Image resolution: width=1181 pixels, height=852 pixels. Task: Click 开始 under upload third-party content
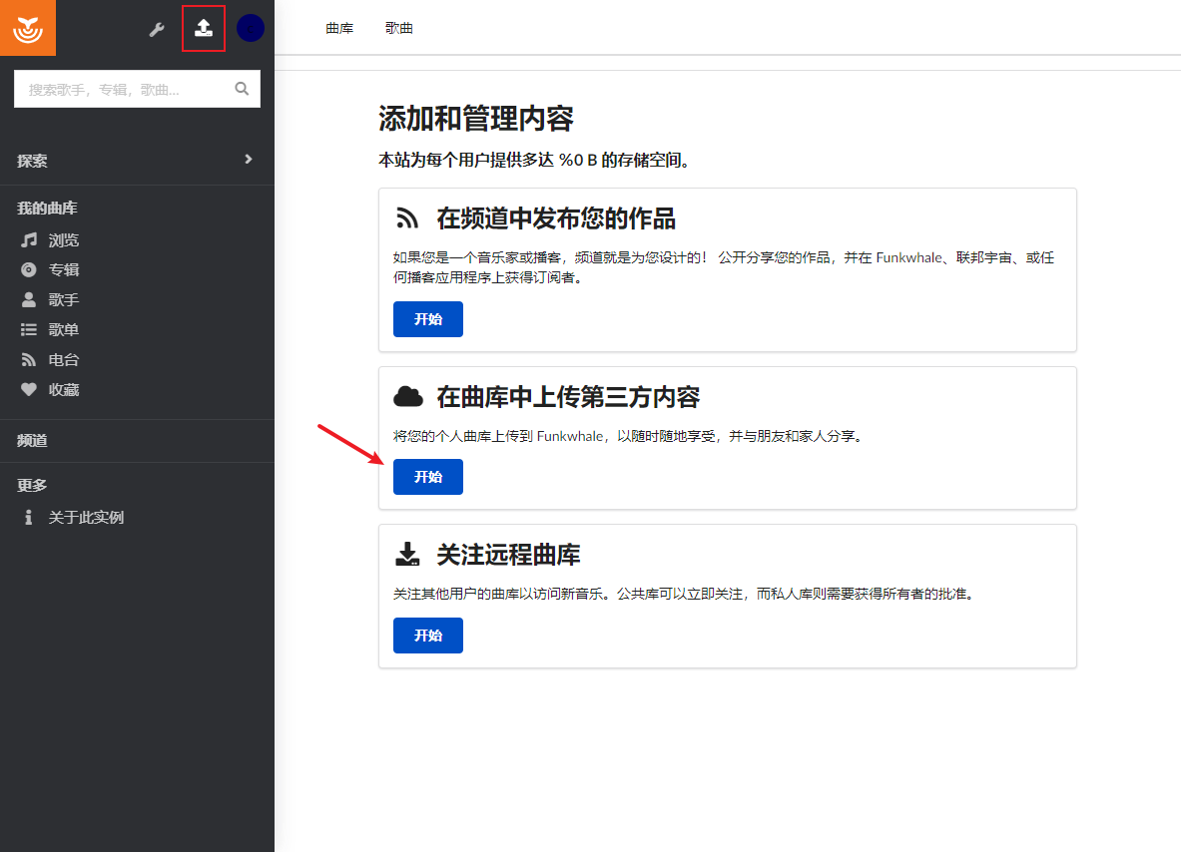click(428, 477)
